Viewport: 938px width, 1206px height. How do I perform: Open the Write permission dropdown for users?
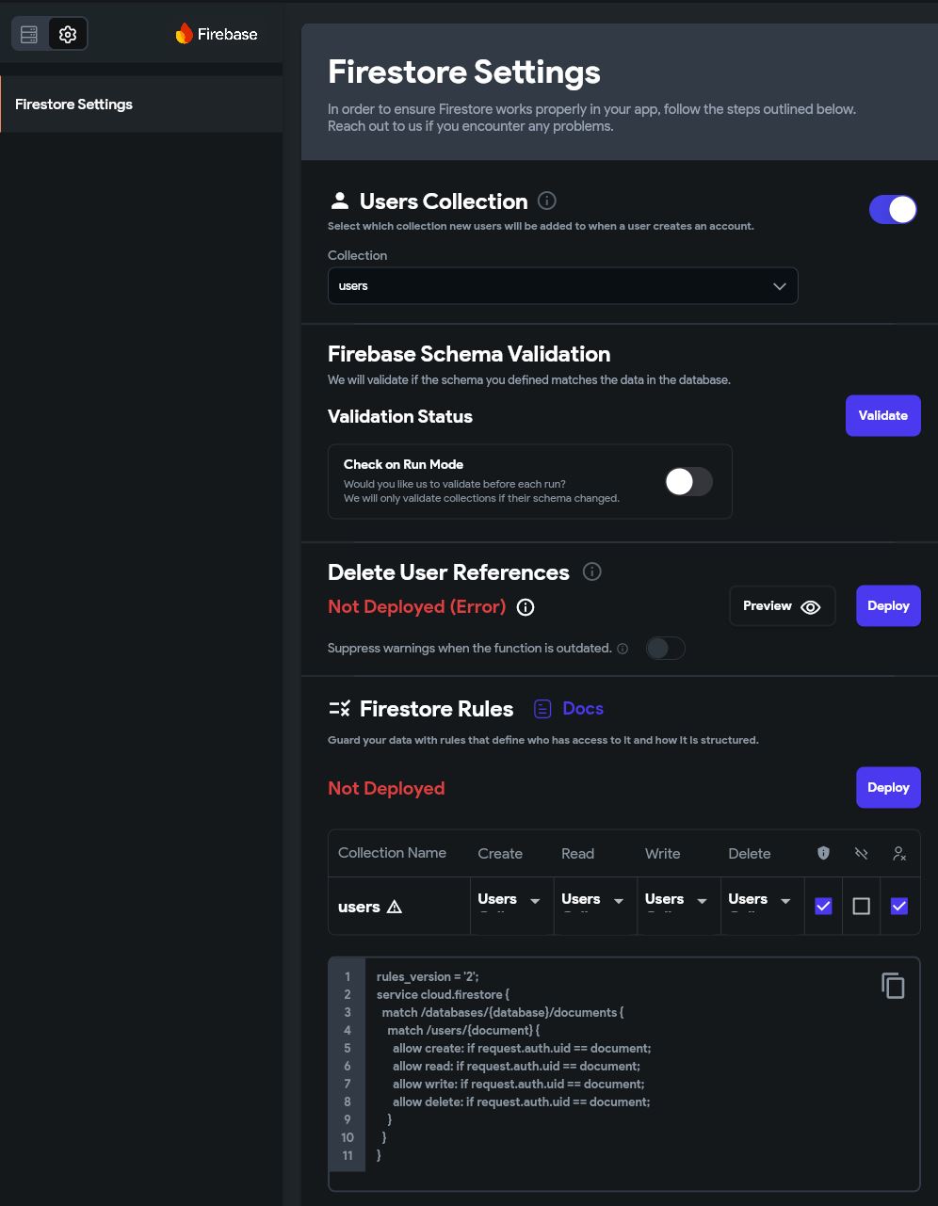click(679, 906)
